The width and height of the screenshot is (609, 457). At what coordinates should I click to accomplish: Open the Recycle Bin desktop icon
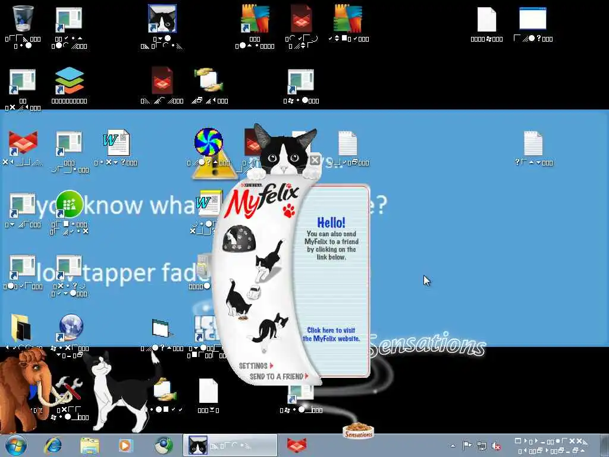click(x=23, y=18)
